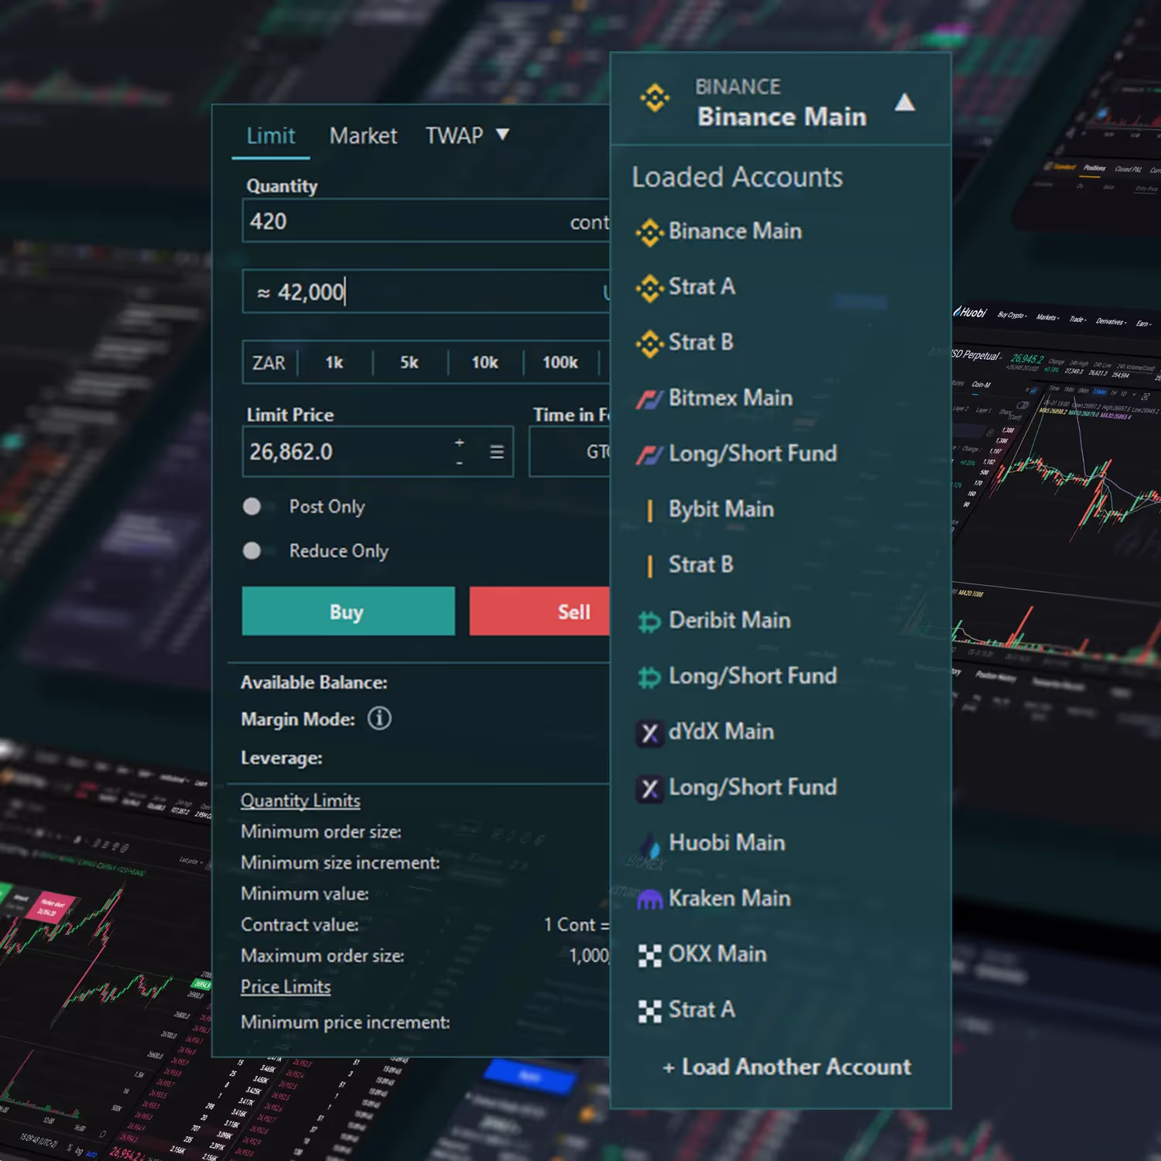Click the Bitmex icon beside Long/Short Fund
1161x1161 pixels.
649,455
